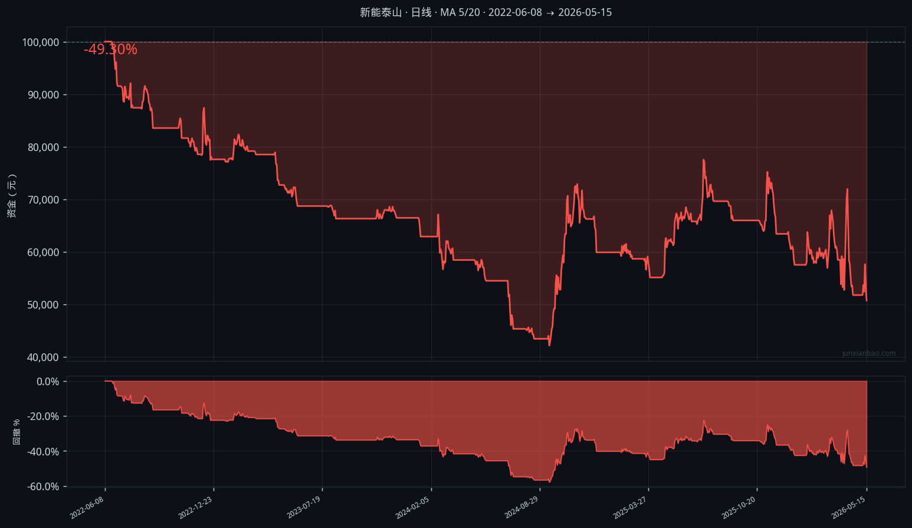Select the 2024-02-05 x-axis date label
Image resolution: width=912 pixels, height=528 pixels.
tap(413, 507)
